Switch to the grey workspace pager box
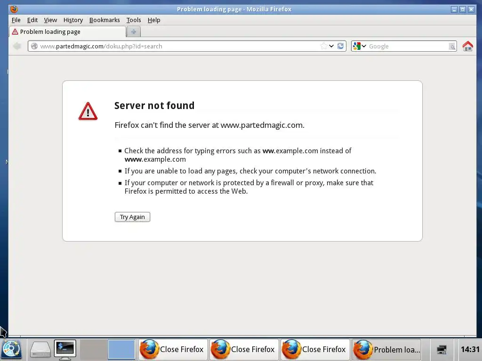The height and width of the screenshot is (361, 482). click(94, 349)
